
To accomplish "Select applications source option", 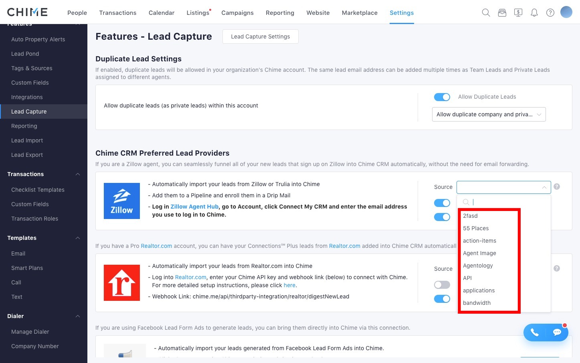I will (504, 290).
